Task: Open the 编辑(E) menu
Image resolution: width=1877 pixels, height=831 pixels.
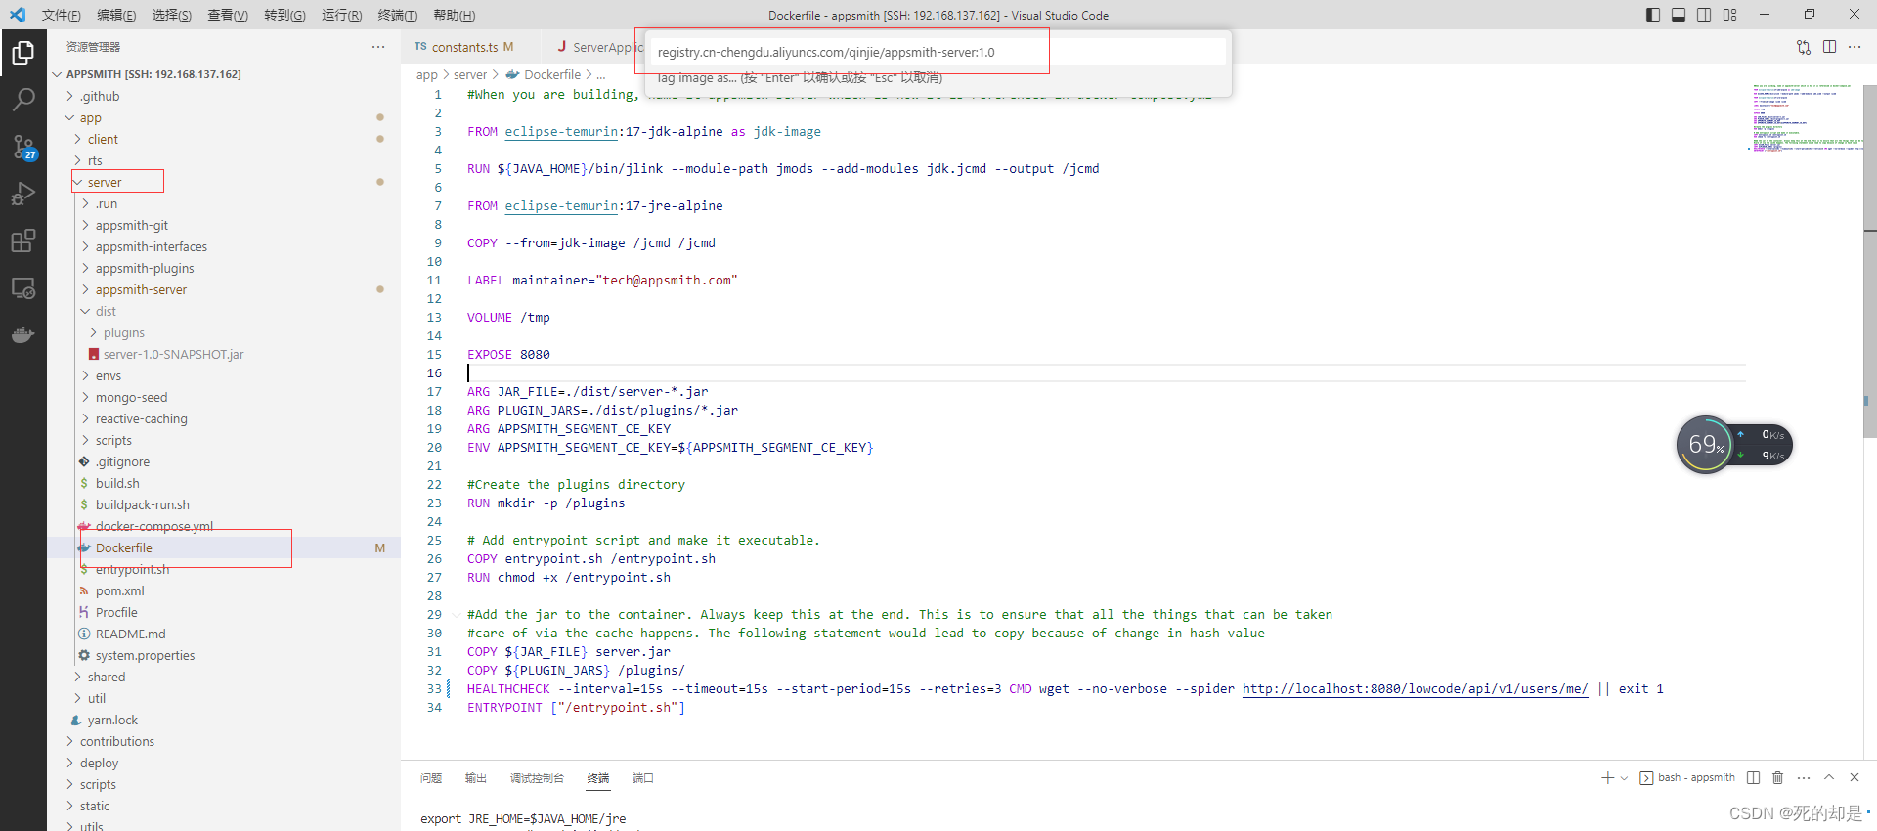Action: 116,15
